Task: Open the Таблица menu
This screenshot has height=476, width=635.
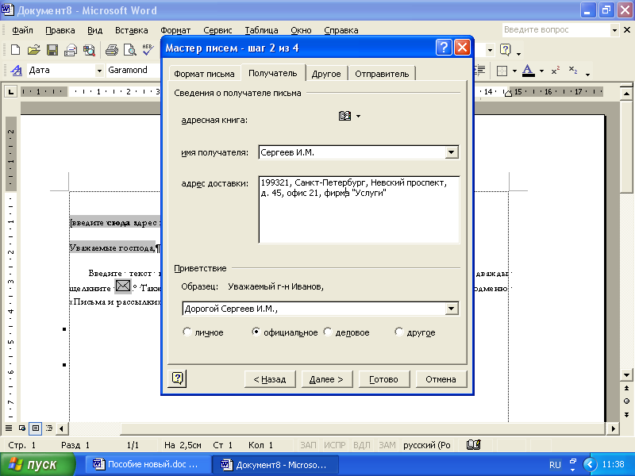Action: (x=261, y=30)
